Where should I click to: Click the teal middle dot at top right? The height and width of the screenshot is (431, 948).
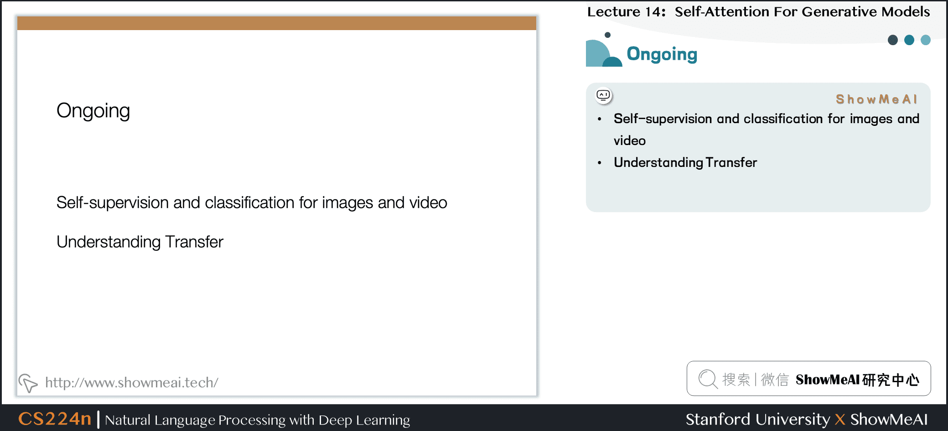pos(909,40)
